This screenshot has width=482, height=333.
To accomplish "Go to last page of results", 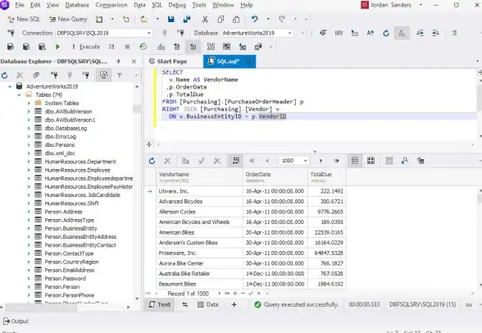I will pos(337,161).
